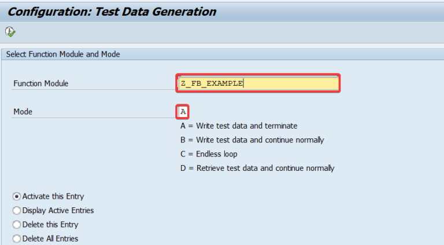This screenshot has height=245, width=444.
Task: Click the Mode field label
Action: [x=23, y=112]
